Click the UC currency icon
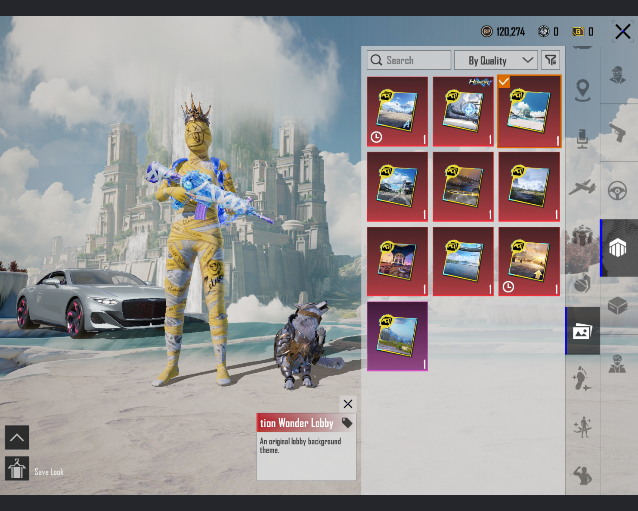 coord(543,32)
